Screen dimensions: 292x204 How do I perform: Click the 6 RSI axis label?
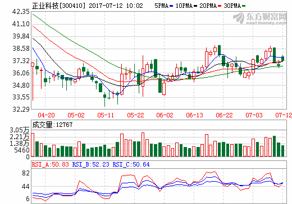pos(28,199)
